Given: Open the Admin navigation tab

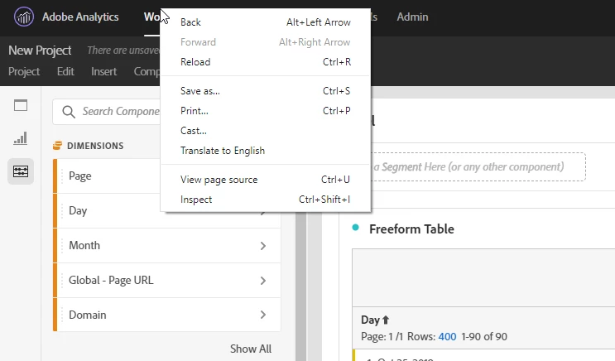Looking at the screenshot, I should pos(412,17).
